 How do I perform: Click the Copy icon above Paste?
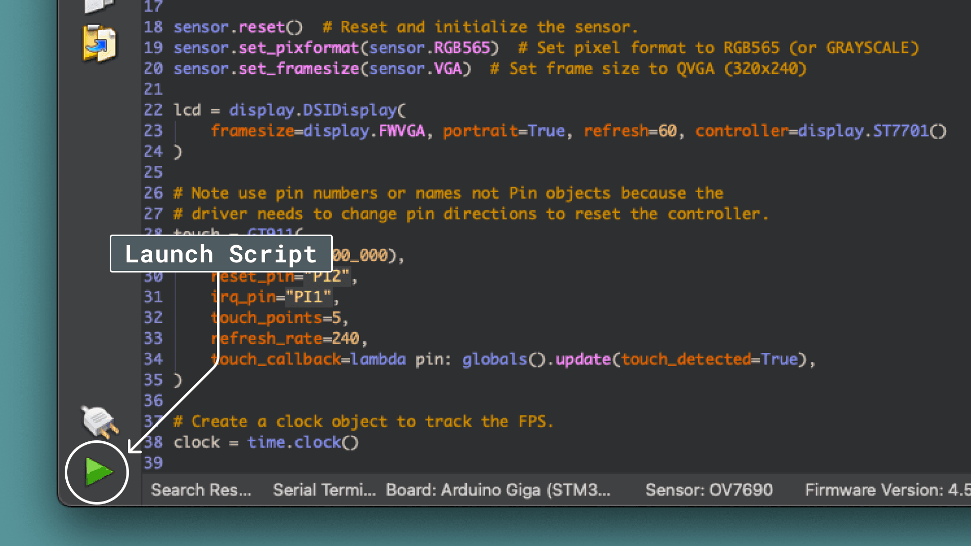[99, 6]
